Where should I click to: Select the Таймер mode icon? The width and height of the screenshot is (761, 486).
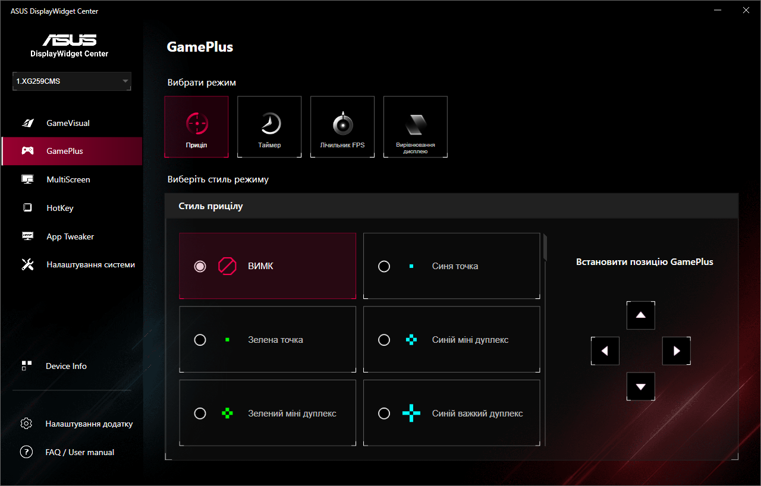tap(269, 127)
